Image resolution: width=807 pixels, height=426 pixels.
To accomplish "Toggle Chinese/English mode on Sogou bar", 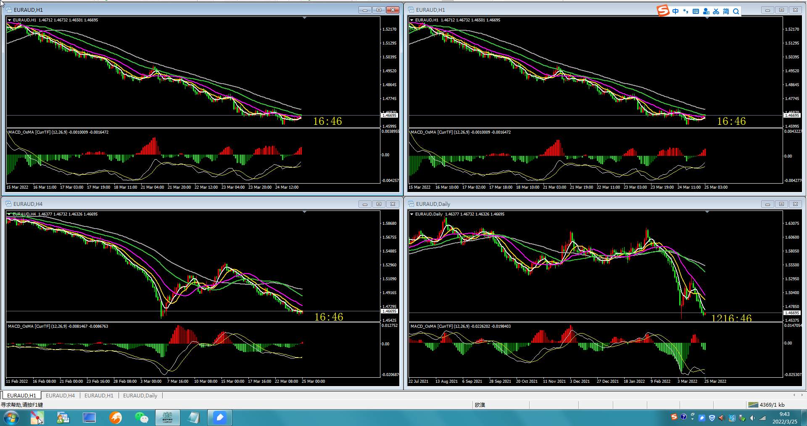I will (675, 11).
